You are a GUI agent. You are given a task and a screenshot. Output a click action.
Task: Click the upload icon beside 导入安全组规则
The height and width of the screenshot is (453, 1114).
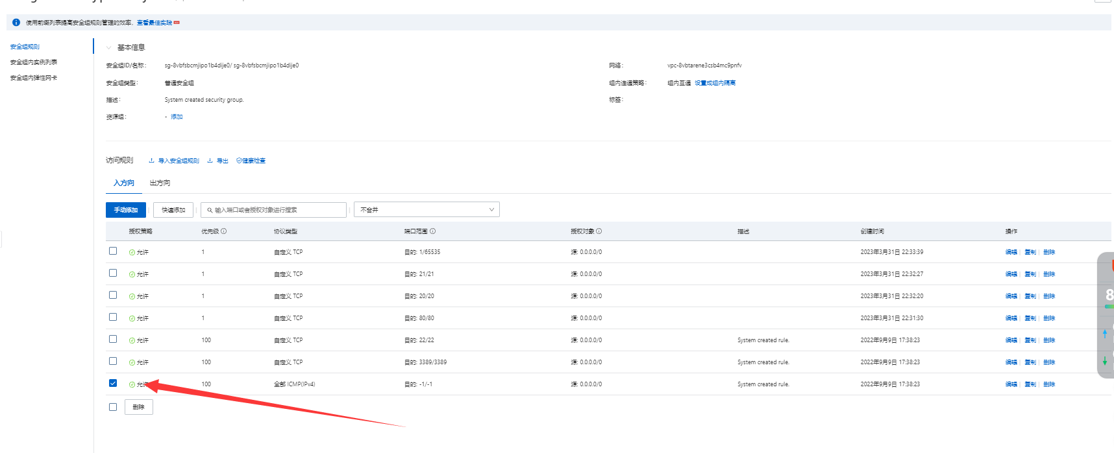tap(151, 160)
